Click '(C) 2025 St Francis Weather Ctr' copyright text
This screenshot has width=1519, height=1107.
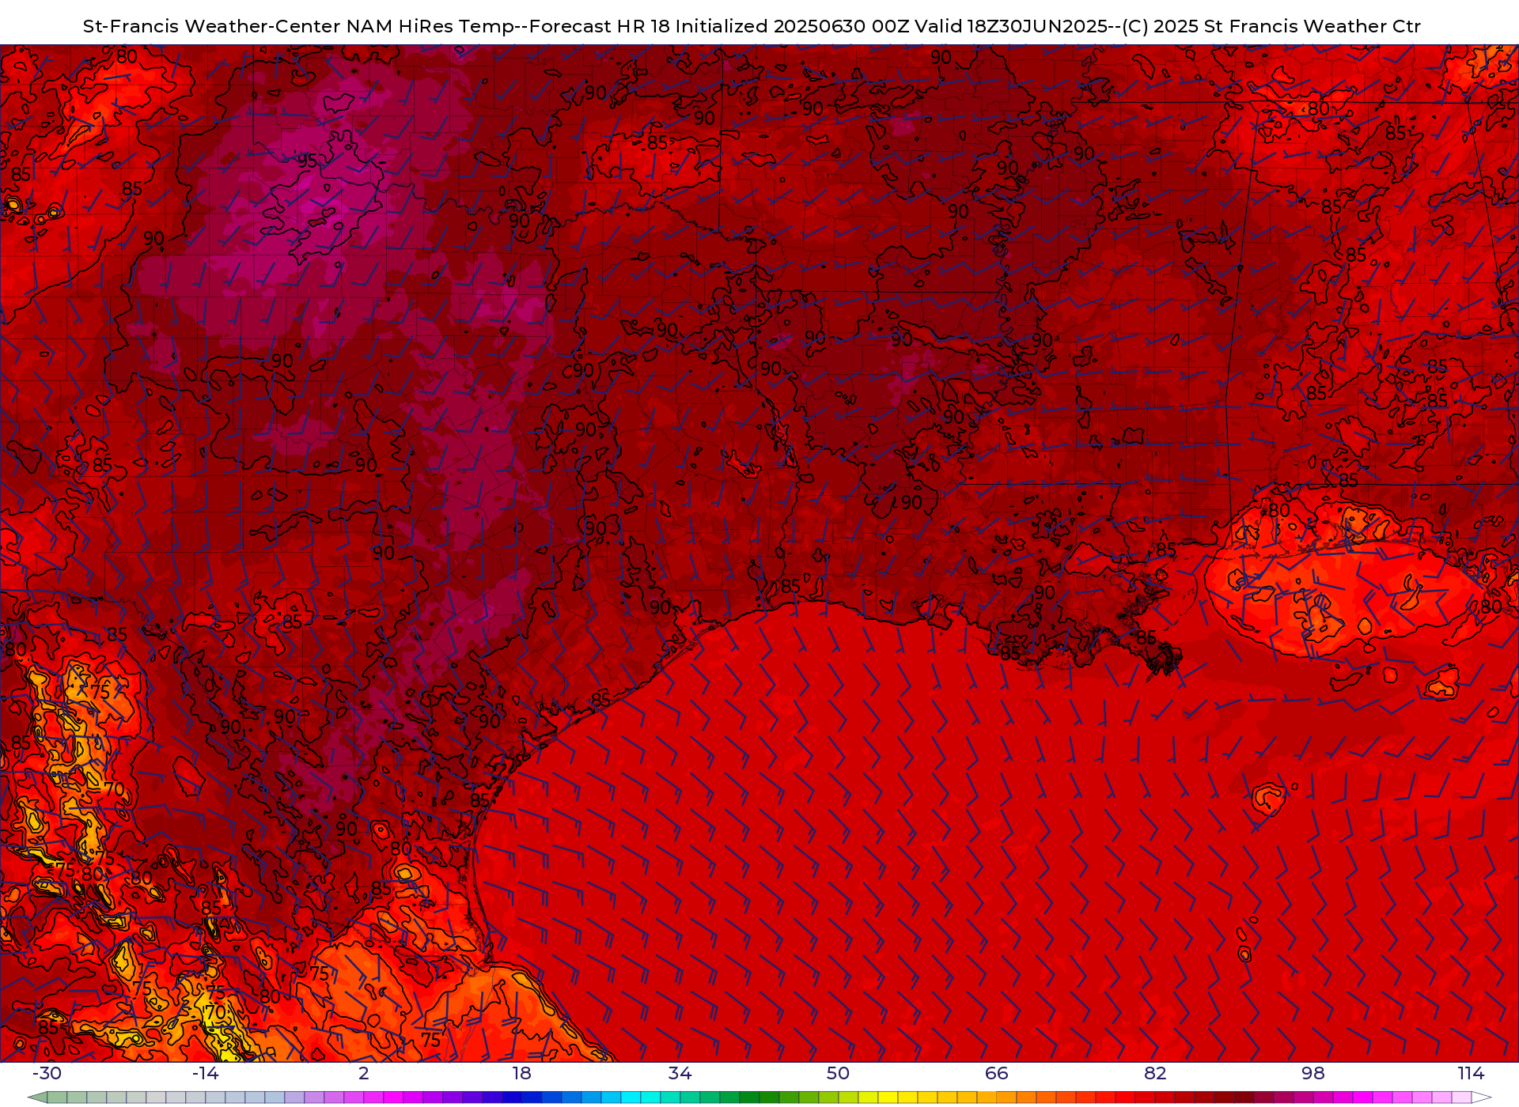point(1271,26)
